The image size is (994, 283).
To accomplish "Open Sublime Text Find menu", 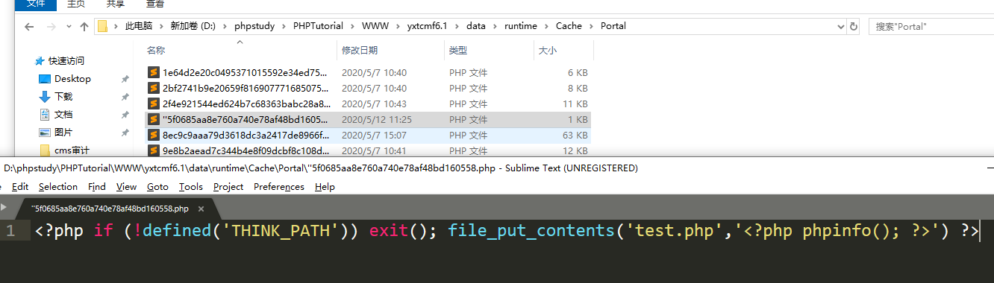I will 97,187.
